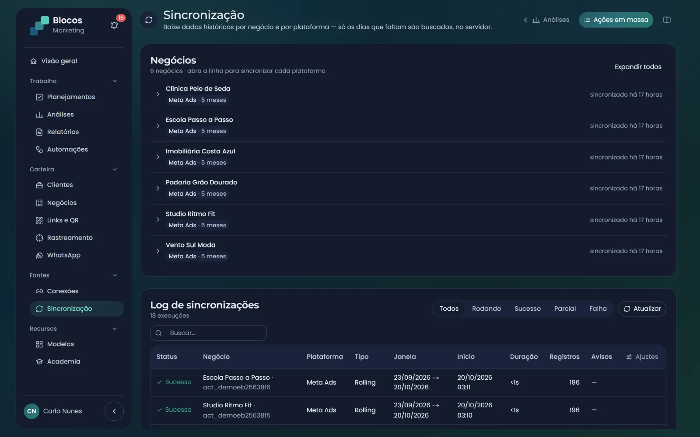The width and height of the screenshot is (700, 437).
Task: Open Links e QR in sidebar
Action: [x=77, y=220]
